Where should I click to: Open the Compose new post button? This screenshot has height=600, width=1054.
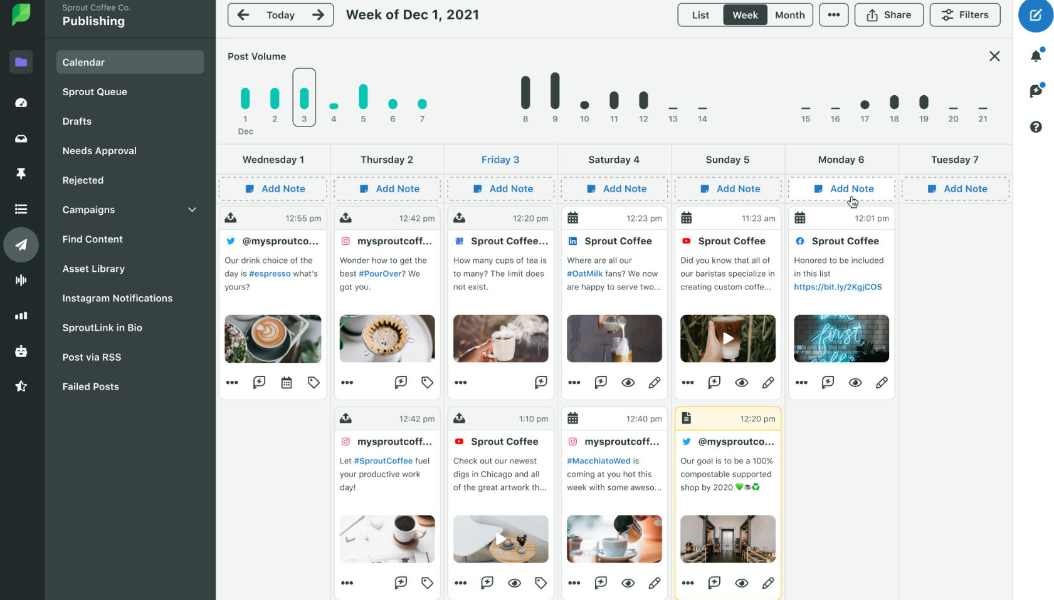point(1035,15)
